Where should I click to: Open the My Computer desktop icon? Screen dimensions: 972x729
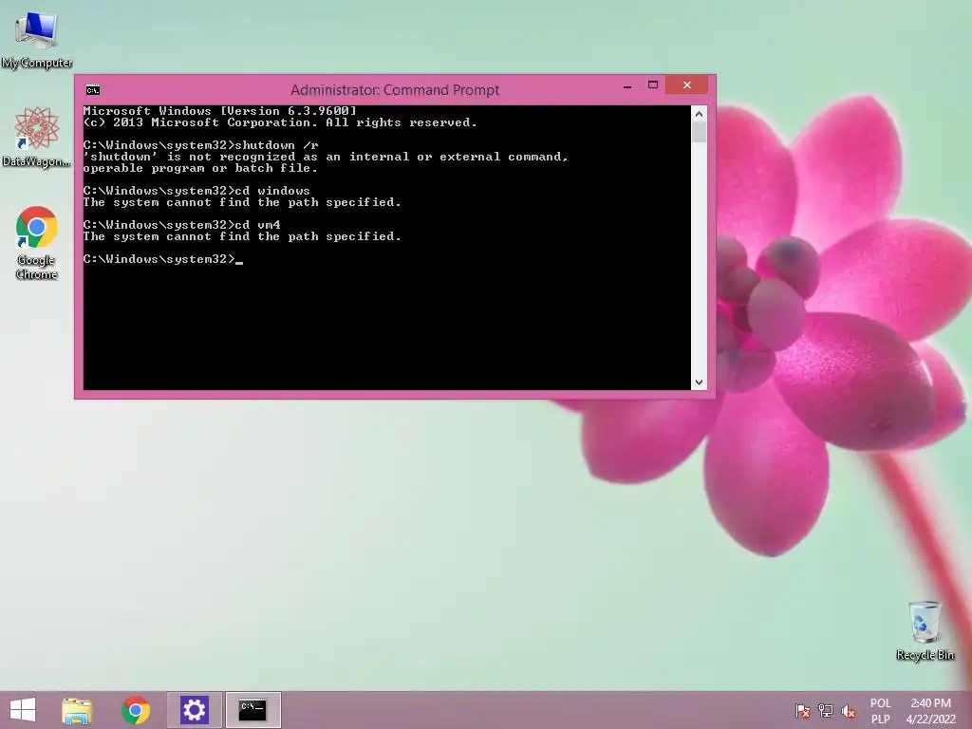(x=37, y=38)
